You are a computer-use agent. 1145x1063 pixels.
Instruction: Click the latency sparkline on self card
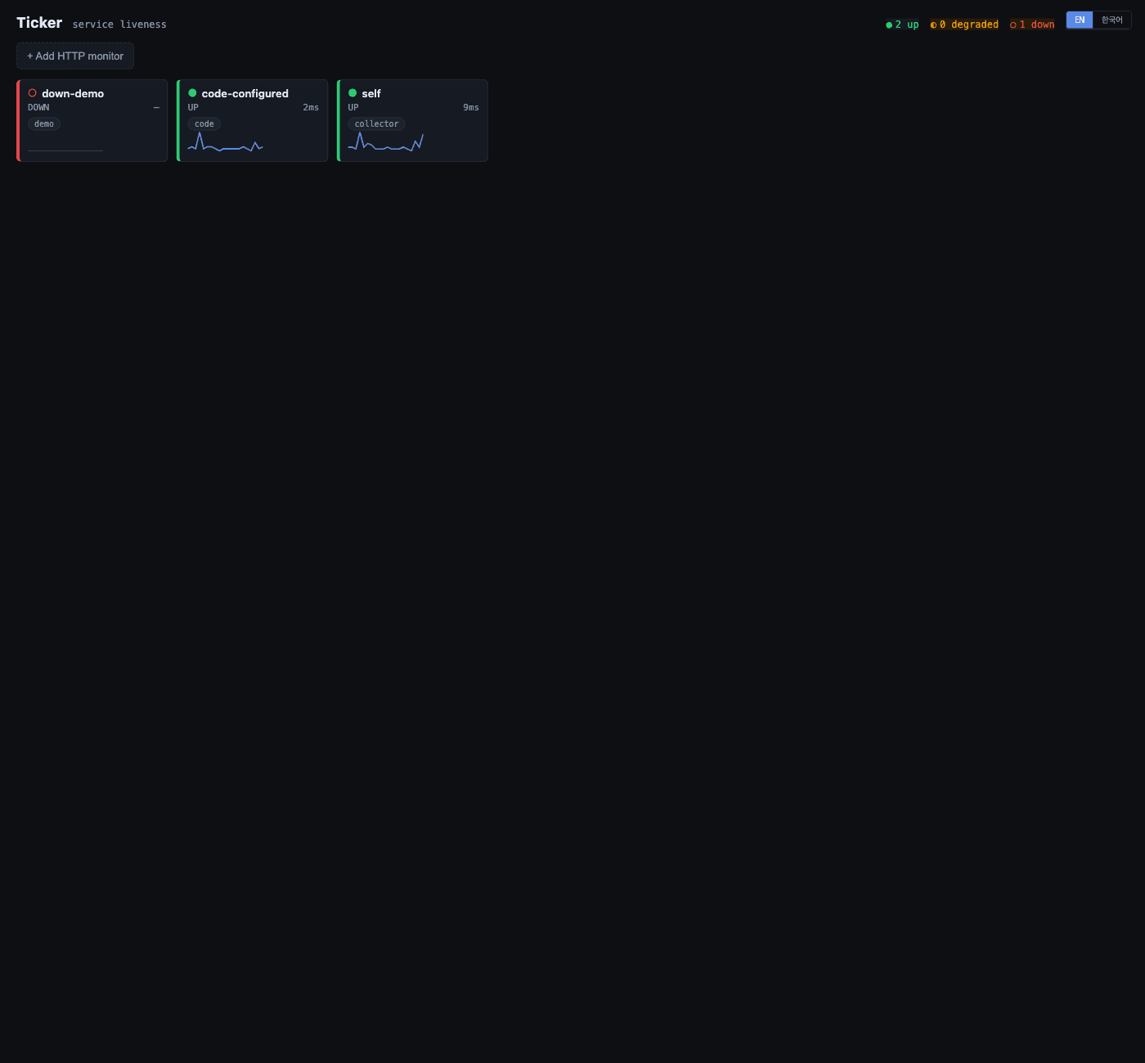pyautogui.click(x=385, y=142)
